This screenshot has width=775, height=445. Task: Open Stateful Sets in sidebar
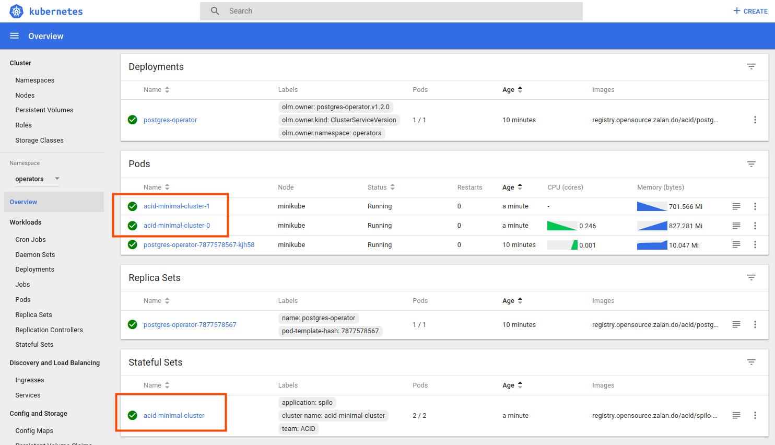click(x=34, y=345)
